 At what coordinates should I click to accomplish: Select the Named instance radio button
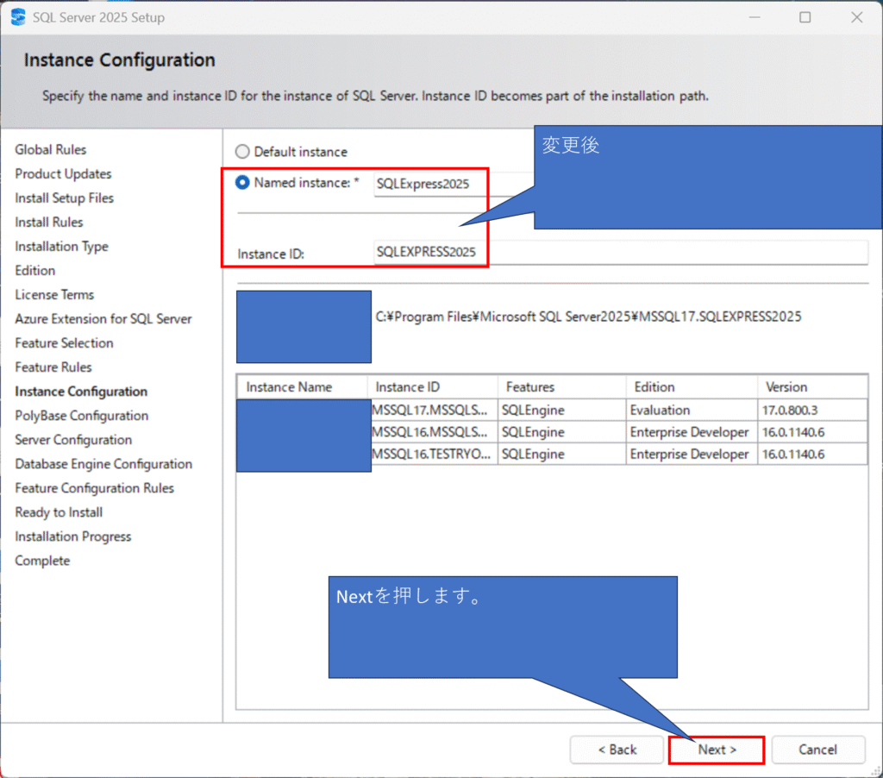coord(242,183)
